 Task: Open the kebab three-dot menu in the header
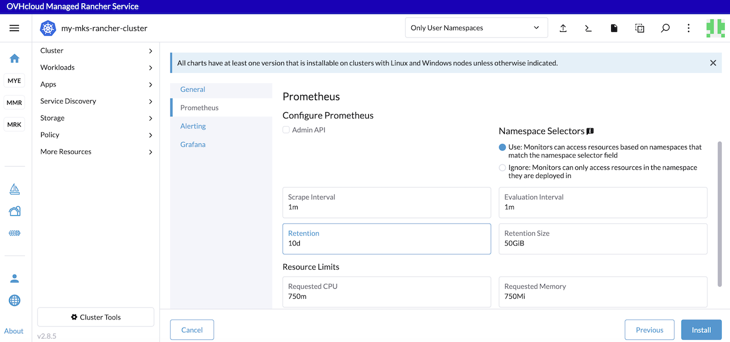pyautogui.click(x=688, y=28)
